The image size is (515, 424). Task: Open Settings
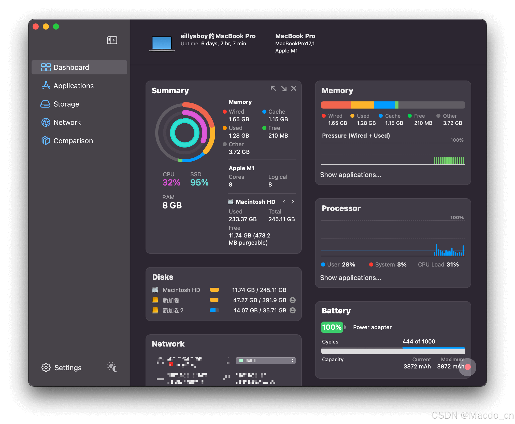coord(62,367)
